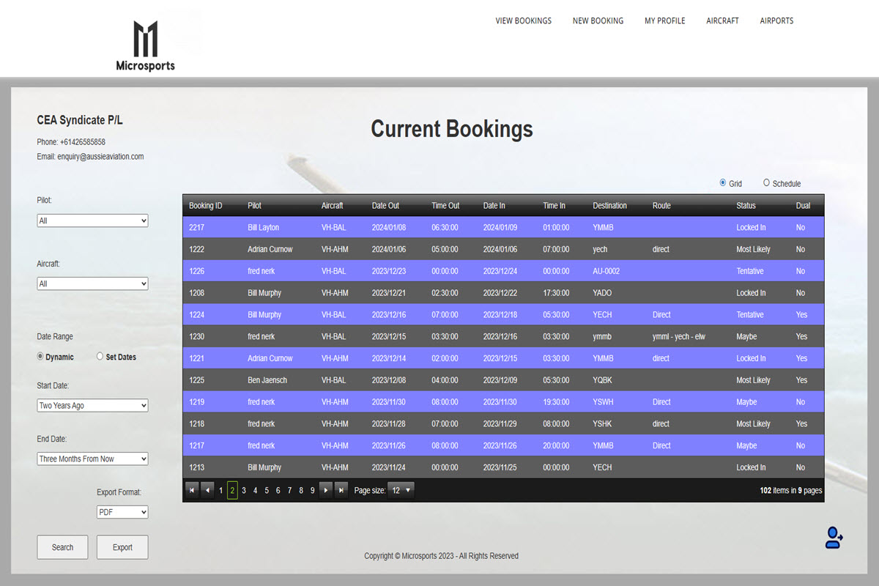This screenshot has width=879, height=586.
Task: Open the Export Format dropdown
Action: pos(122,512)
